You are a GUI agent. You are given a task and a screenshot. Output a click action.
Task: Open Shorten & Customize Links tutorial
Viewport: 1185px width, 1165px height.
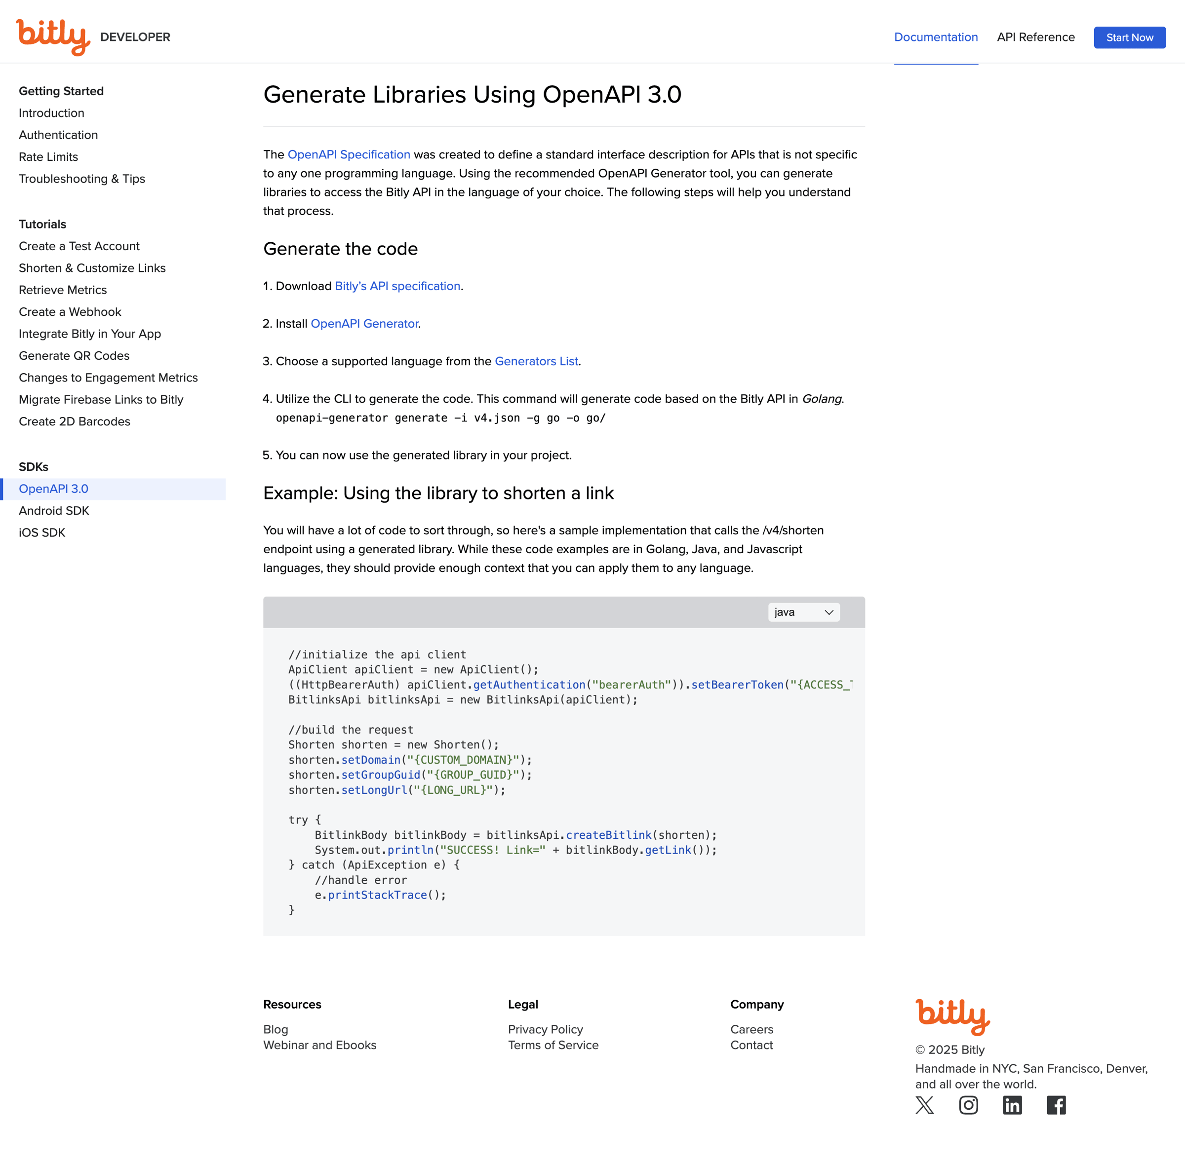coord(92,268)
